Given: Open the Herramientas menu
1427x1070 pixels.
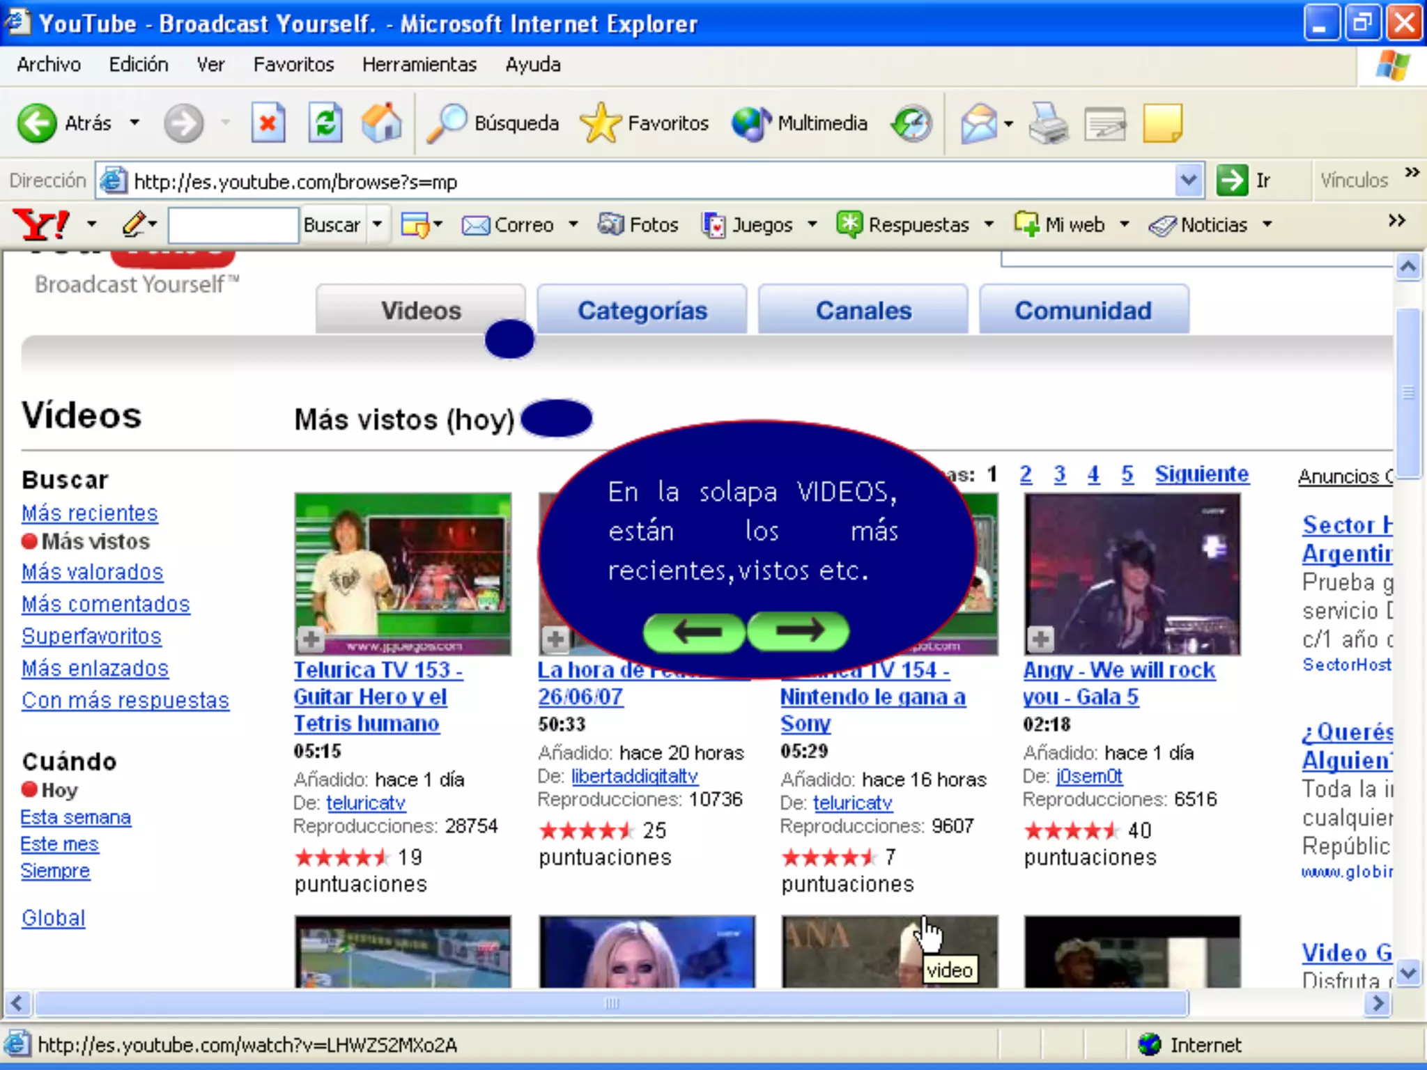Looking at the screenshot, I should coord(419,65).
